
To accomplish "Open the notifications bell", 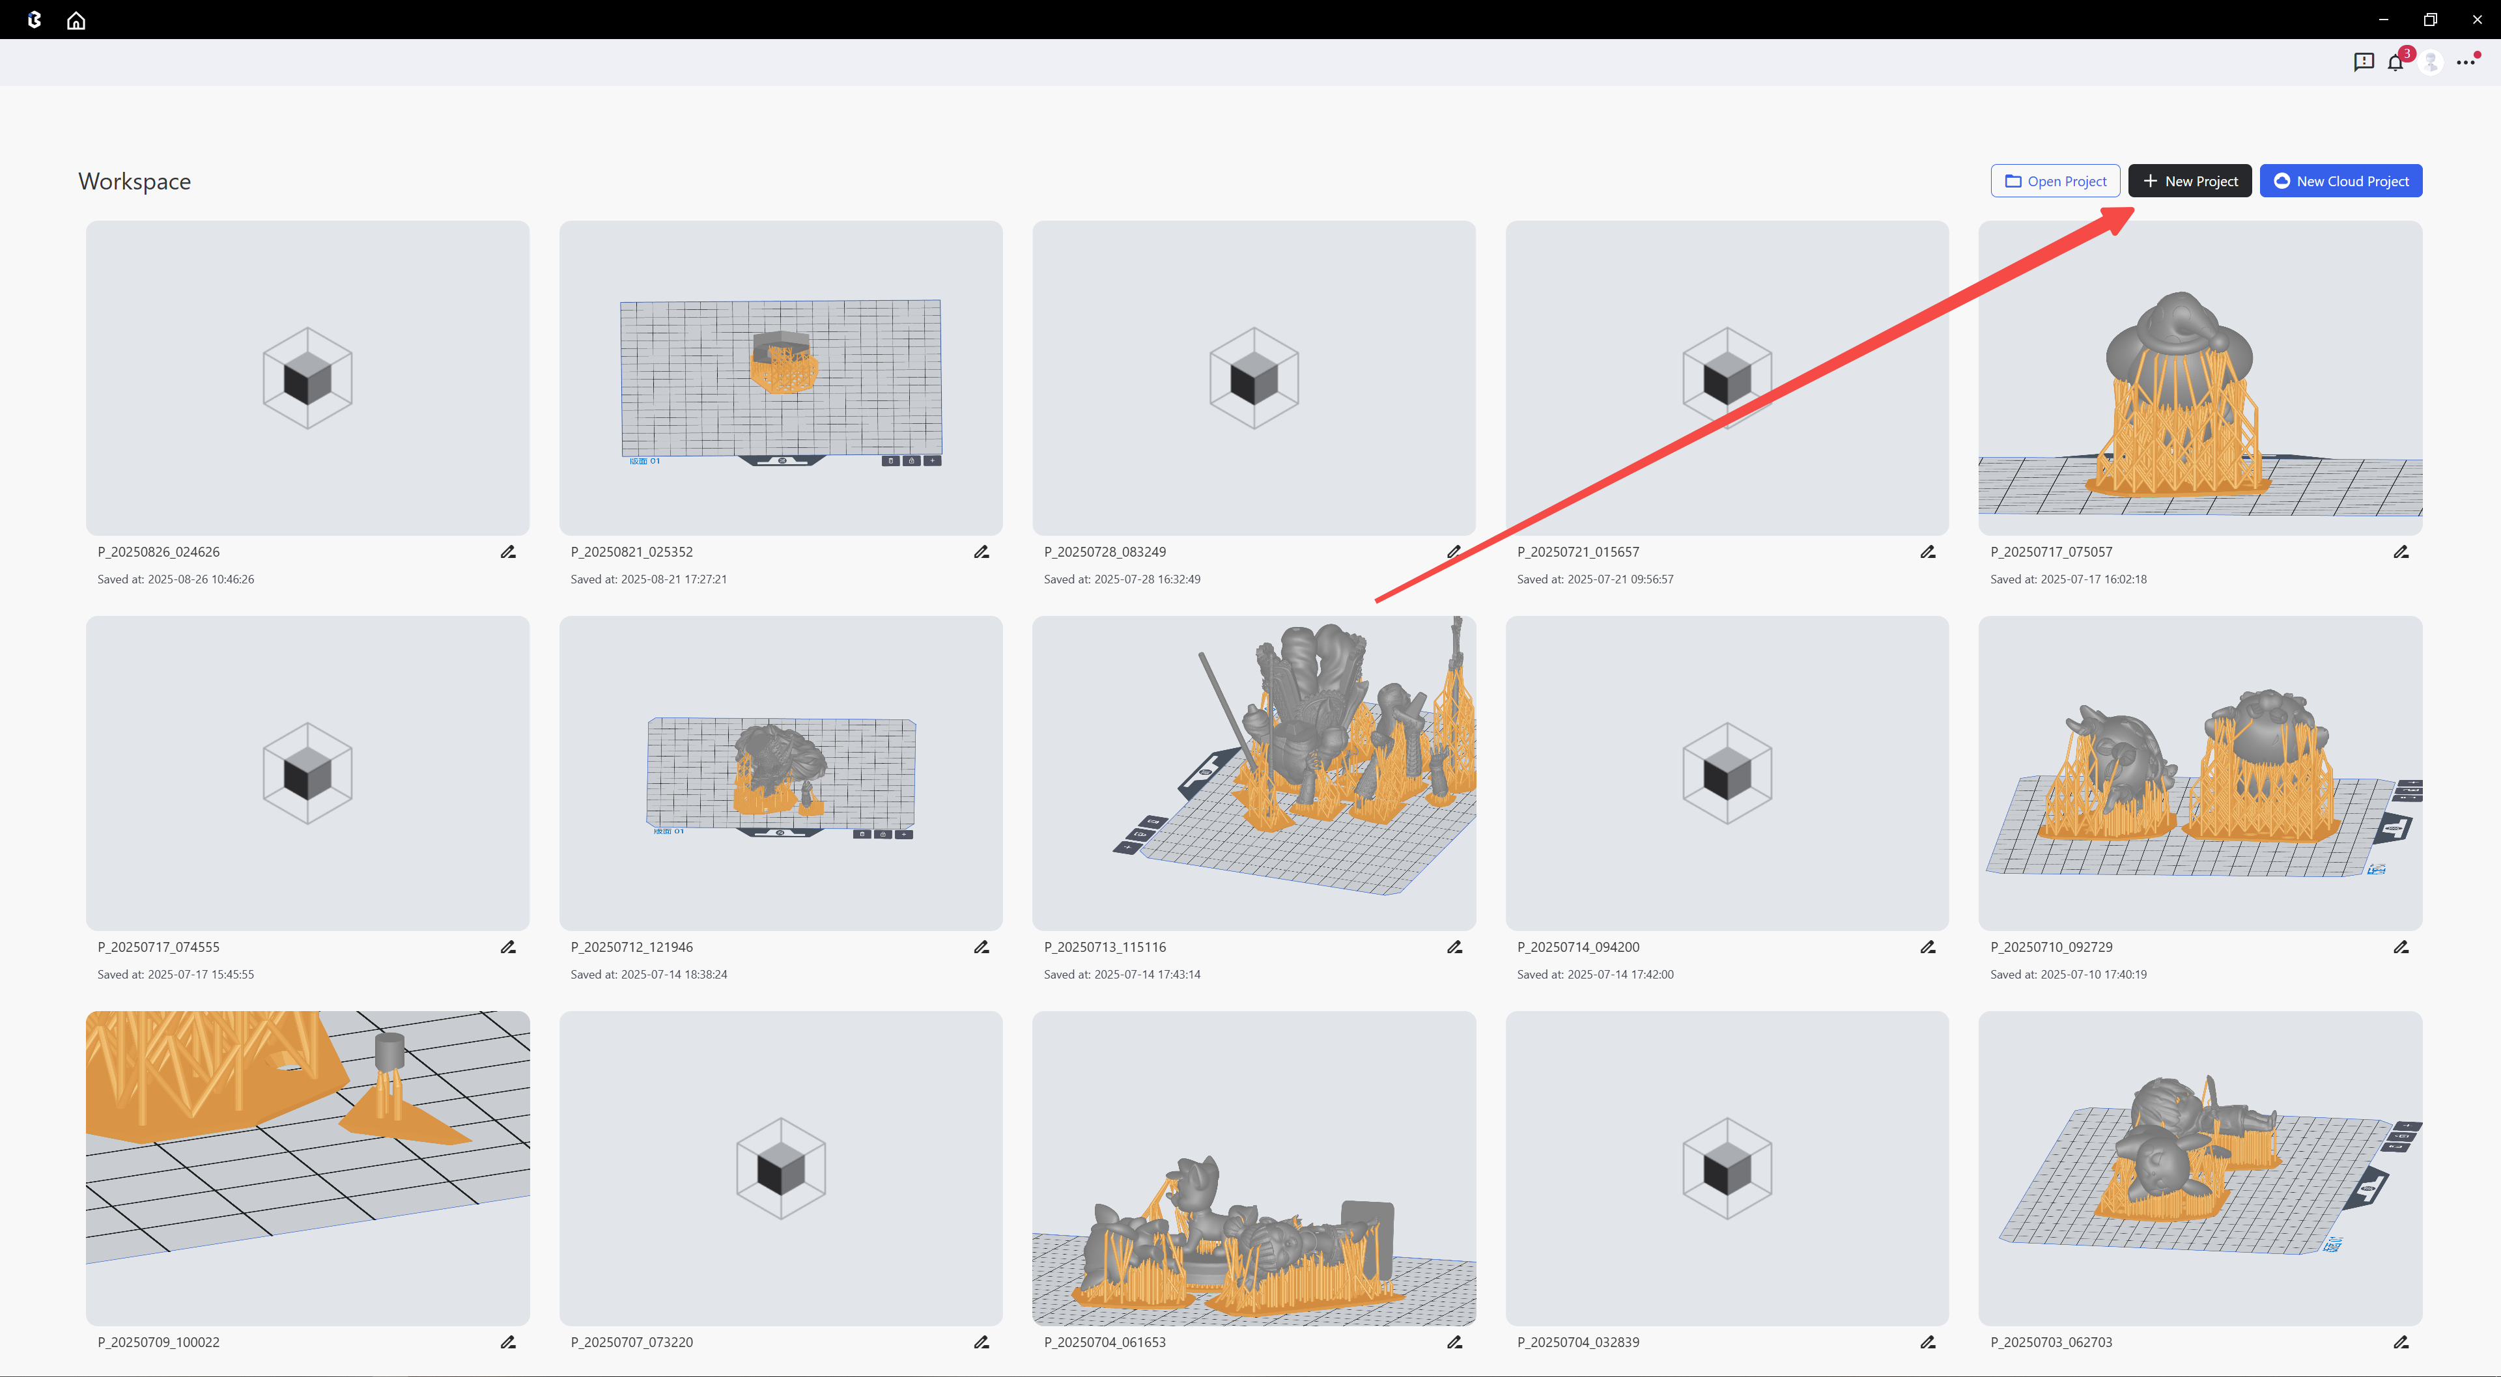I will (2395, 63).
